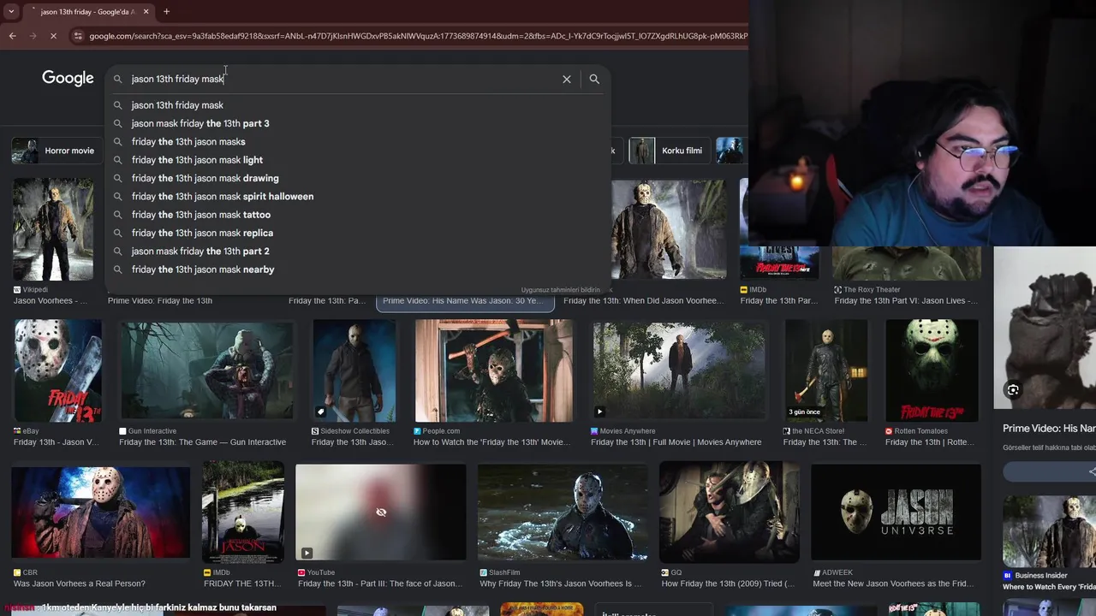Click 'Where to Watch Every Frida...' side panel link
Image resolution: width=1096 pixels, height=616 pixels.
pos(1049,587)
